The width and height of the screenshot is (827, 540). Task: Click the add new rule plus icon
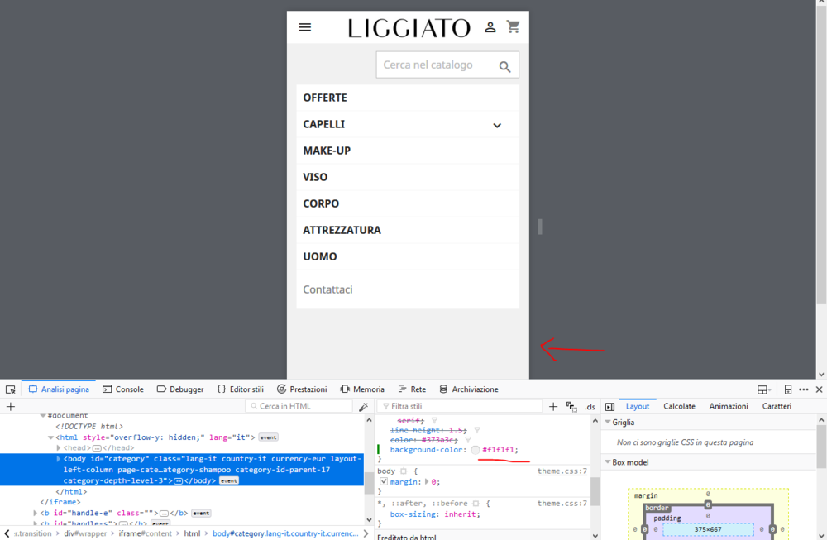coord(553,406)
